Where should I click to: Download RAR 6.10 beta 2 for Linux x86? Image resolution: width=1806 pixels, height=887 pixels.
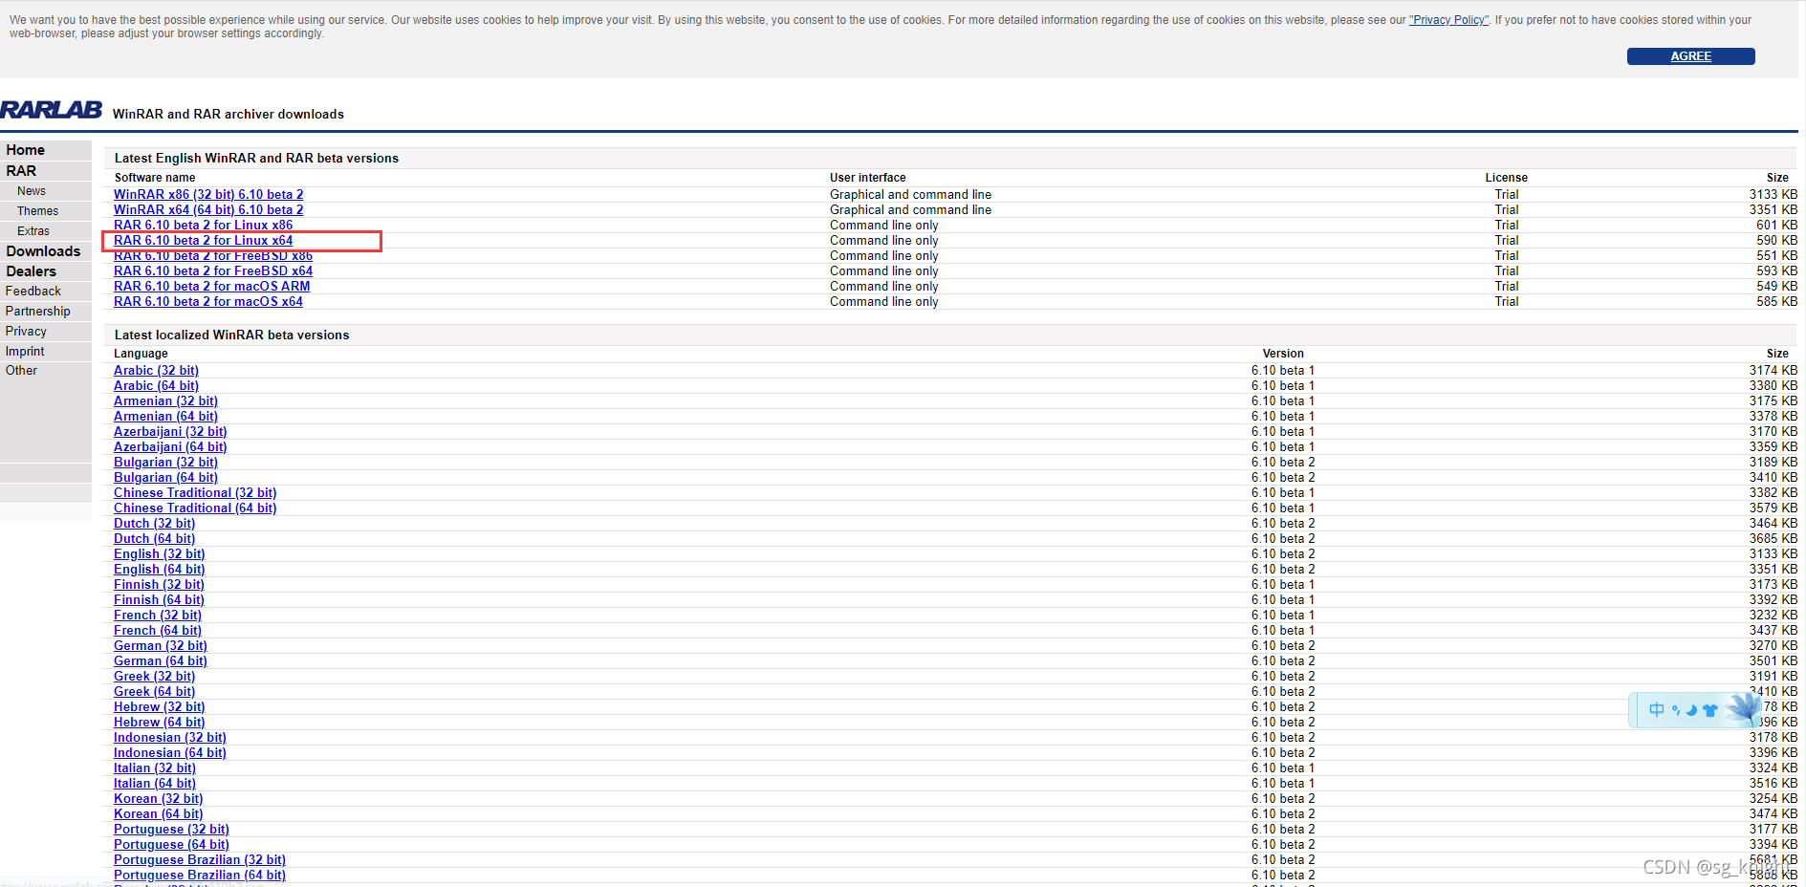tap(204, 225)
